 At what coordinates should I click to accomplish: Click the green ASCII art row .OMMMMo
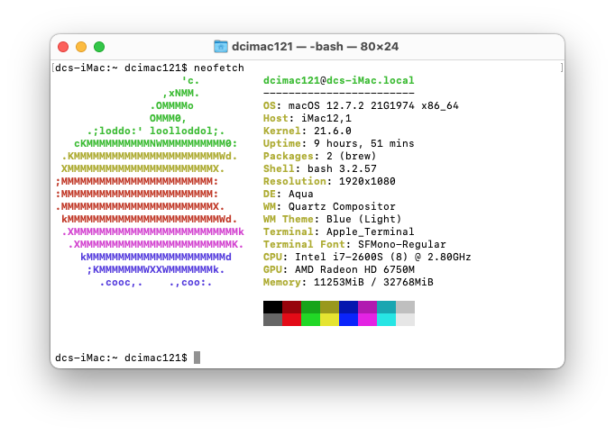[x=171, y=105]
